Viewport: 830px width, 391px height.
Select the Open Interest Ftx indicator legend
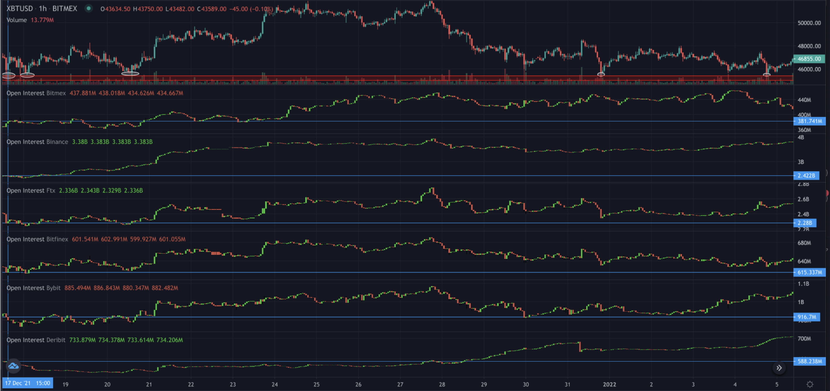click(31, 190)
